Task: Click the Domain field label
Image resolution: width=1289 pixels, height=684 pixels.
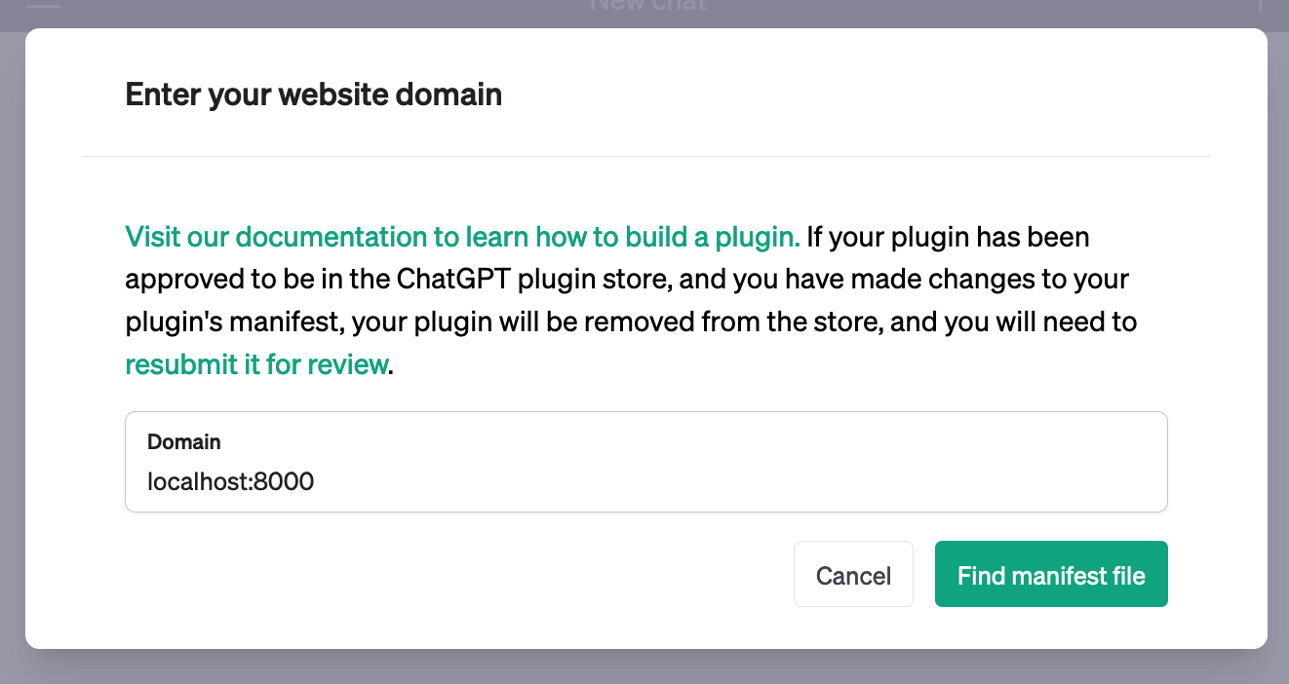Action: click(183, 441)
